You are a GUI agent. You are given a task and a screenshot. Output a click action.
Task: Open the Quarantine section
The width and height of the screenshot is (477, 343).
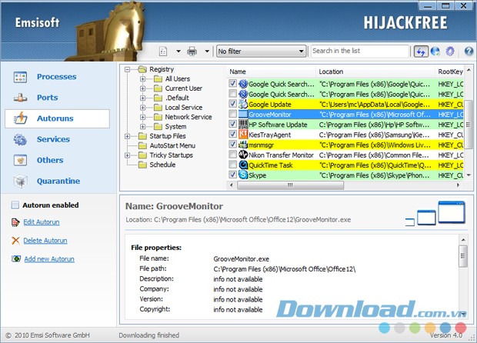pos(58,181)
